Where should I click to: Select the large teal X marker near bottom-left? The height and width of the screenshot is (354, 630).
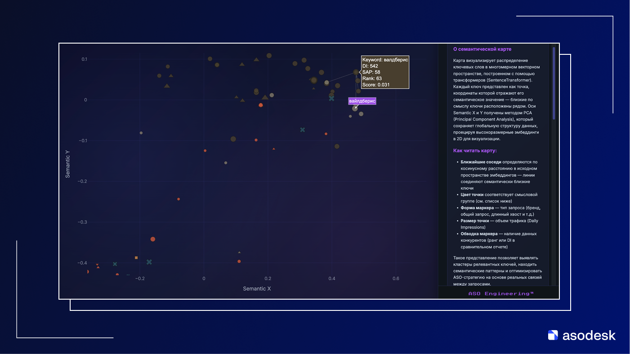pyautogui.click(x=149, y=262)
